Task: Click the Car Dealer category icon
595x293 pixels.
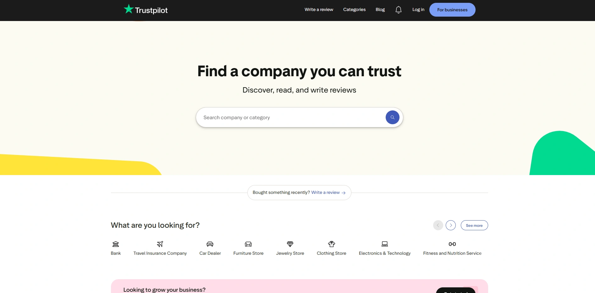Action: 210,244
